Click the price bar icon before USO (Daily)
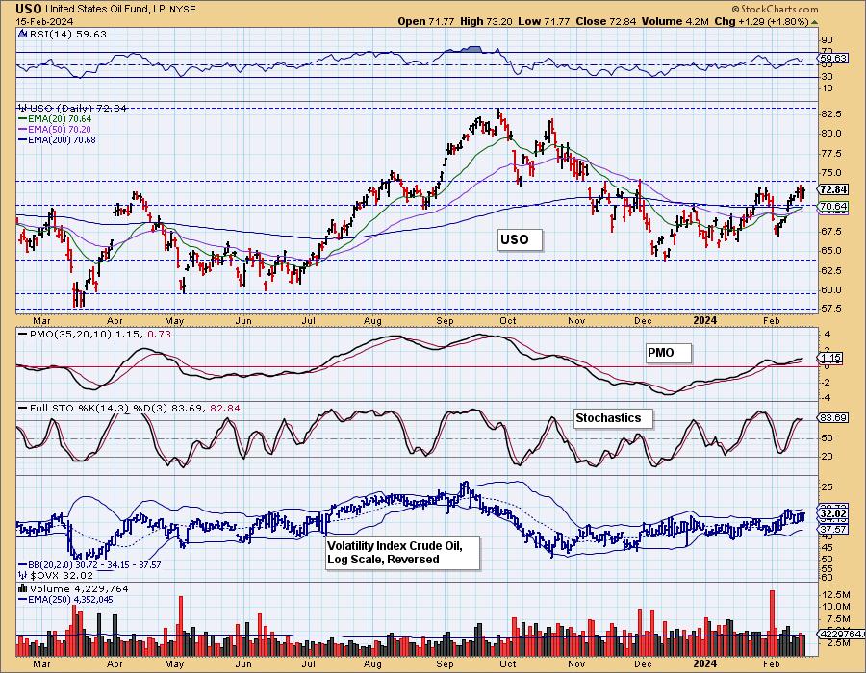Viewport: 866px width, 673px height. [23, 108]
